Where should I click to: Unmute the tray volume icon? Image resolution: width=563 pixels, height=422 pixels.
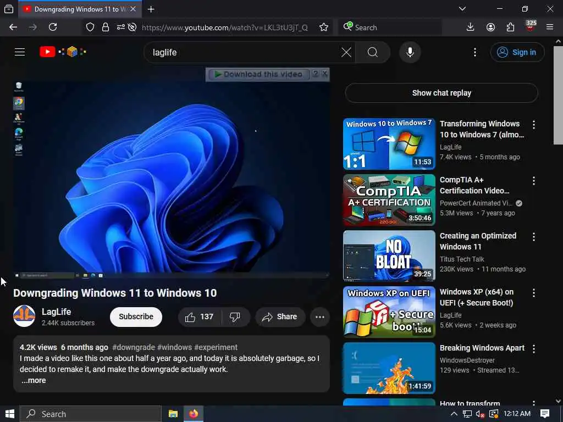pyautogui.click(x=480, y=414)
